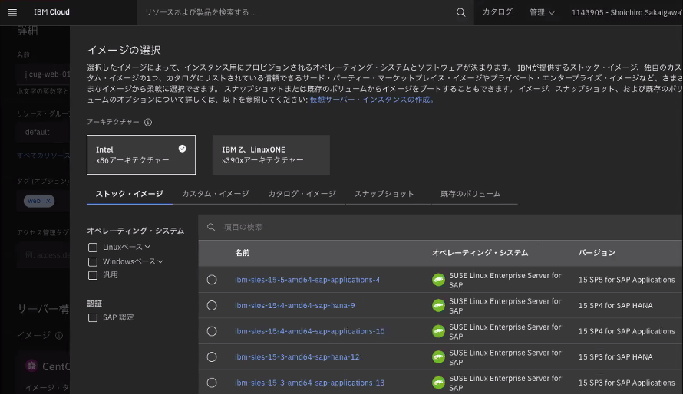The width and height of the screenshot is (683, 394).
Task: Expand the Windowsベース chevron
Action: coord(160,261)
